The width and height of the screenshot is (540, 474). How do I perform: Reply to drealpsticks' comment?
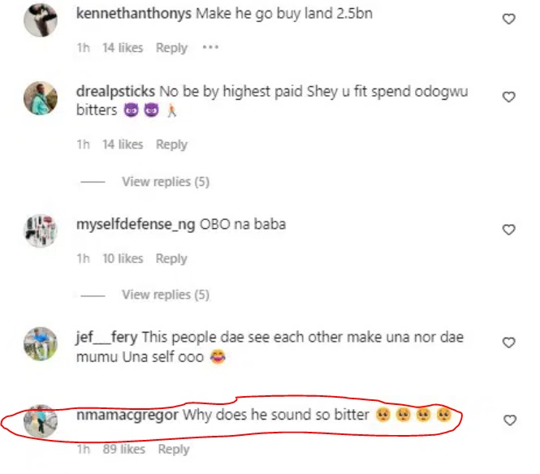(171, 144)
